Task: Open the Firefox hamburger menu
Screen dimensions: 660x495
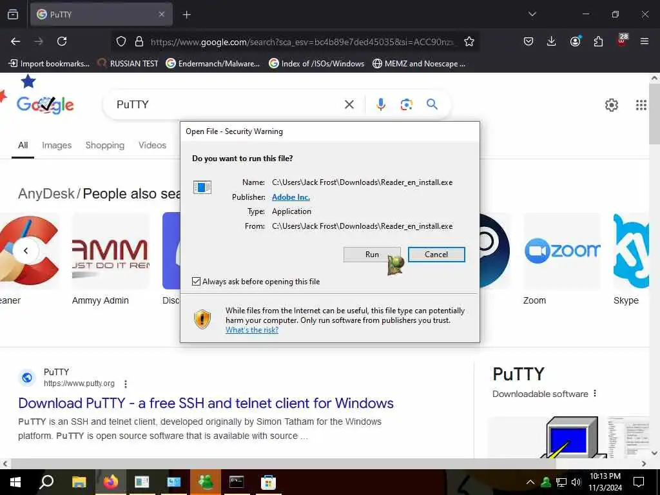Action: click(x=645, y=41)
